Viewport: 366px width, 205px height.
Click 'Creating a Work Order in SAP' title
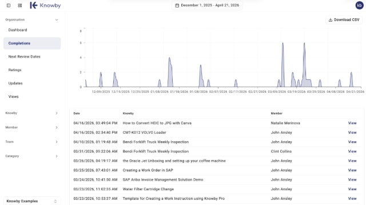click(x=148, y=170)
